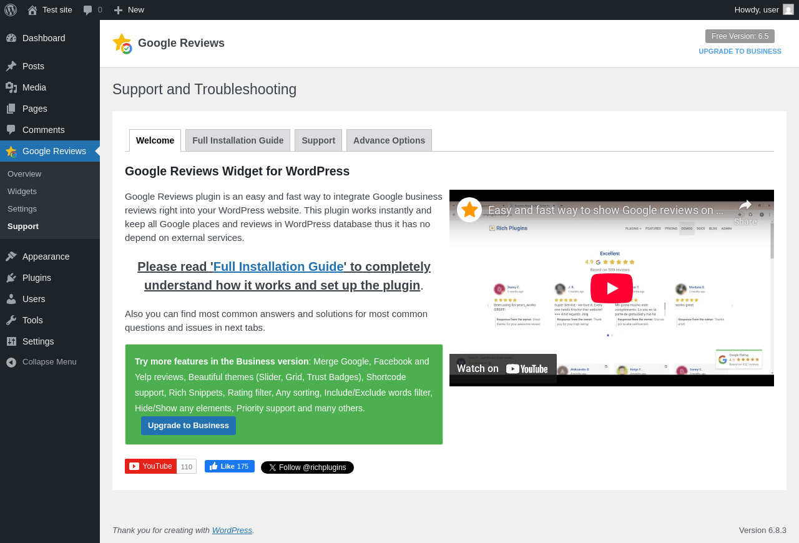Click the video Share arrow icon

point(745,205)
